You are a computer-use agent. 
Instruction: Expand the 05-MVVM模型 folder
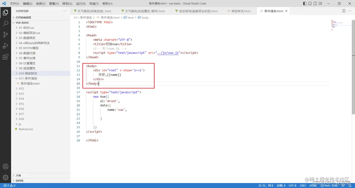pos(40,48)
